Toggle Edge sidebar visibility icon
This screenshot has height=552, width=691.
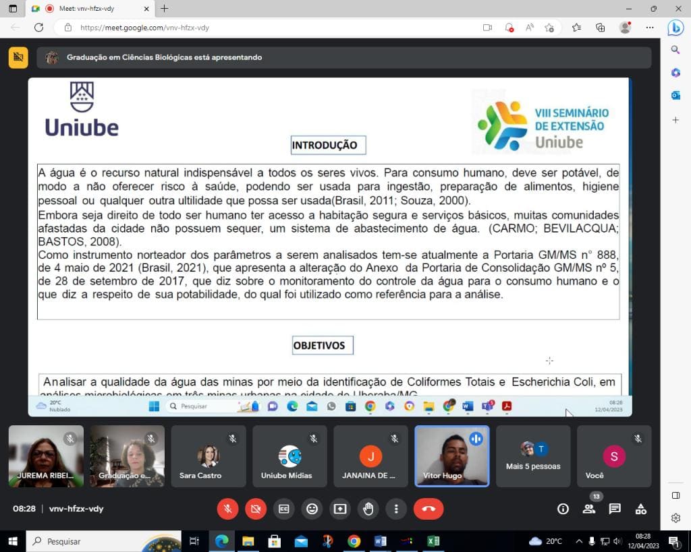[x=675, y=495]
